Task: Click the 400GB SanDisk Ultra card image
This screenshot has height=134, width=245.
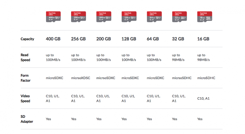Action: 53,17
